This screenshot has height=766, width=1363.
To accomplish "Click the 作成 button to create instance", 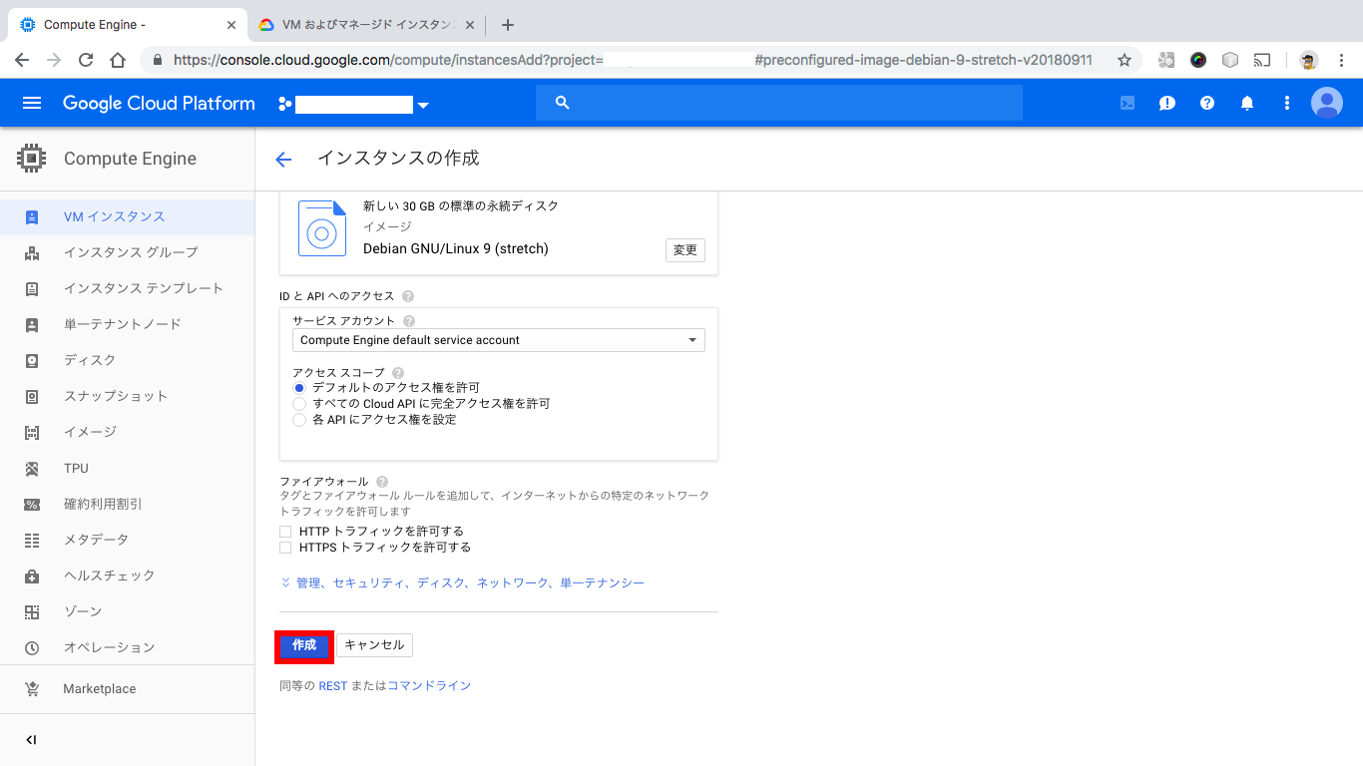I will tap(303, 644).
